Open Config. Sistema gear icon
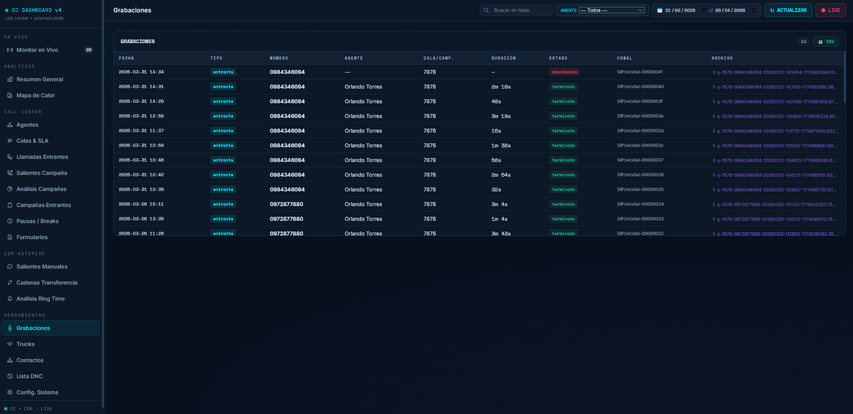This screenshot has width=853, height=414. (x=10, y=392)
